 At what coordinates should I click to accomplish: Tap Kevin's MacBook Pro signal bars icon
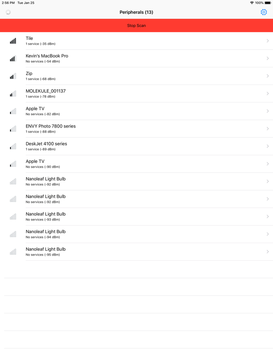coord(13,58)
